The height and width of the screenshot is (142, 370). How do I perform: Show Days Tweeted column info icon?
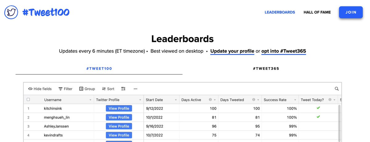(253, 100)
